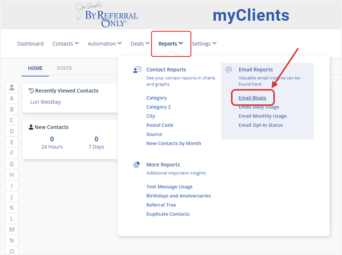
Task: Filter contacts by letter G
Action: 12,164
